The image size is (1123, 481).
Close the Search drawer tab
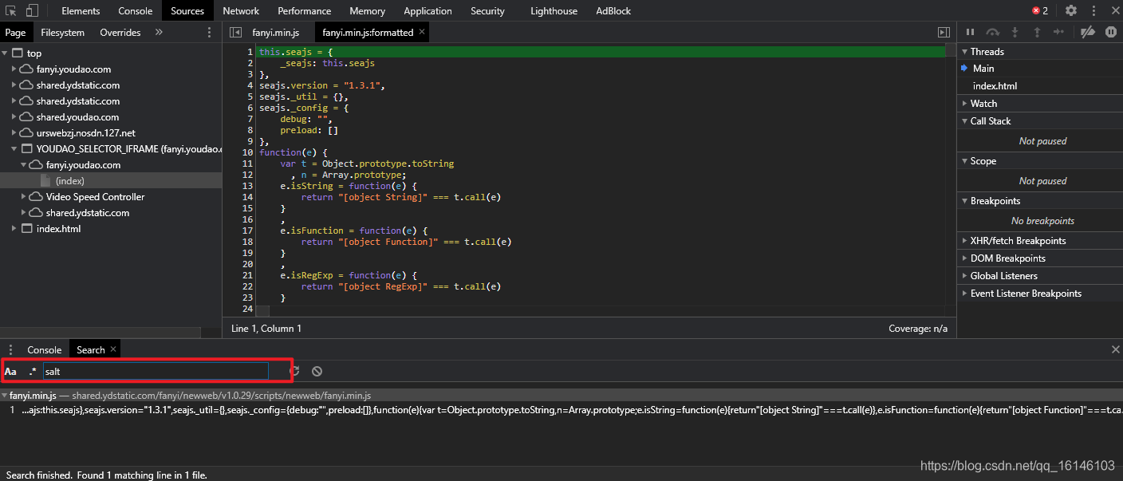point(113,349)
